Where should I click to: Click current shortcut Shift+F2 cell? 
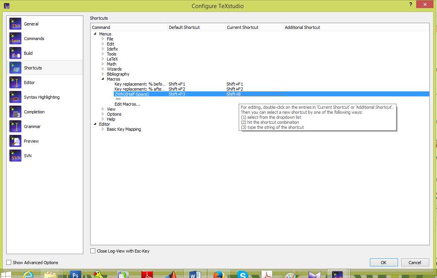(235, 89)
